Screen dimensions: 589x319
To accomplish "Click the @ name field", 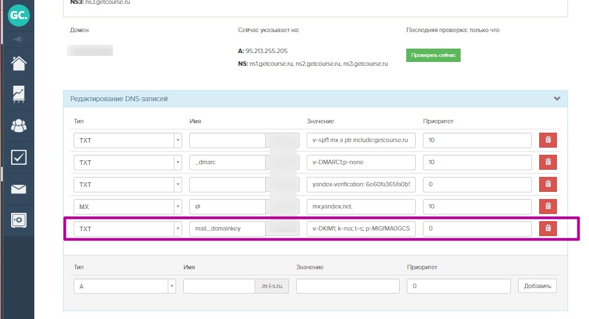I will pos(228,206).
